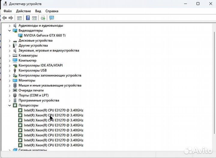Screen dimensions: 216x158
Task: Open the Справка menu
Action: tap(52, 11)
